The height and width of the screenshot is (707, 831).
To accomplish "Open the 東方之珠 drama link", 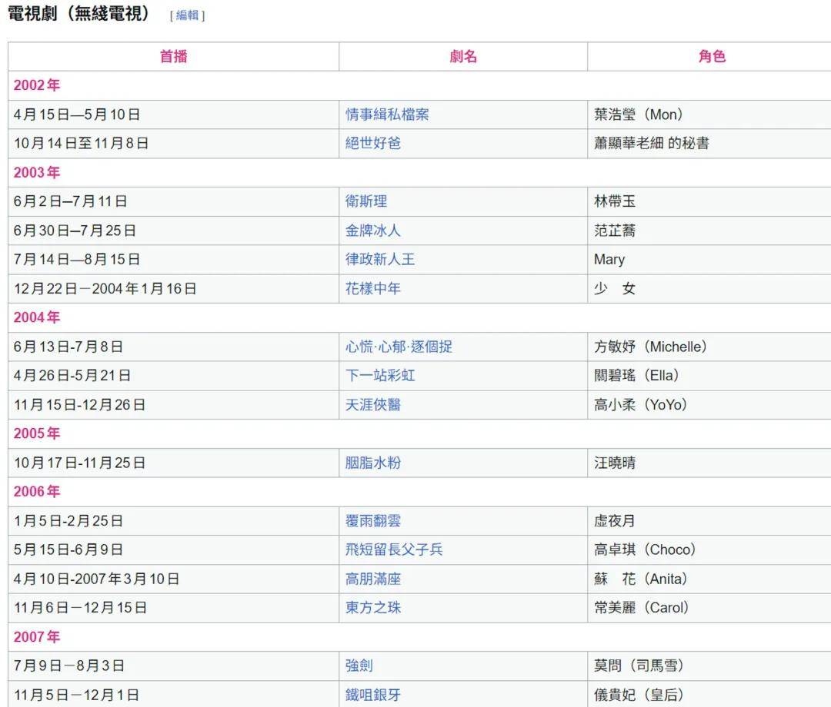I will [373, 608].
